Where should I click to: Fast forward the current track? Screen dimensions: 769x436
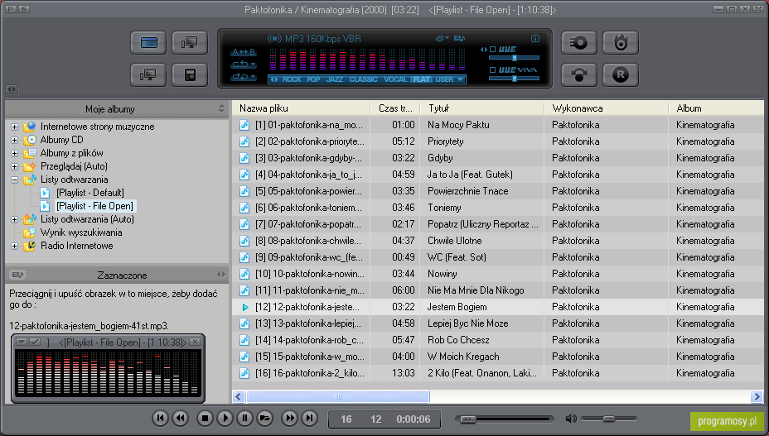(289, 419)
